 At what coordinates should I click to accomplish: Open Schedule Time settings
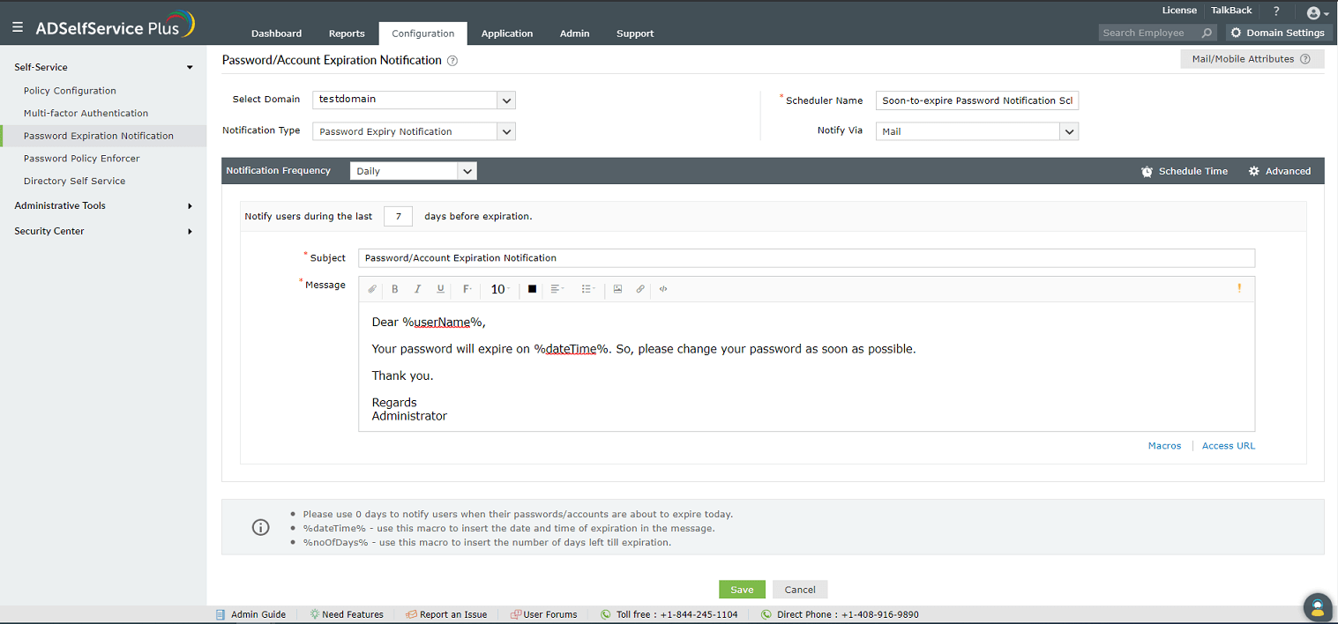(1184, 171)
